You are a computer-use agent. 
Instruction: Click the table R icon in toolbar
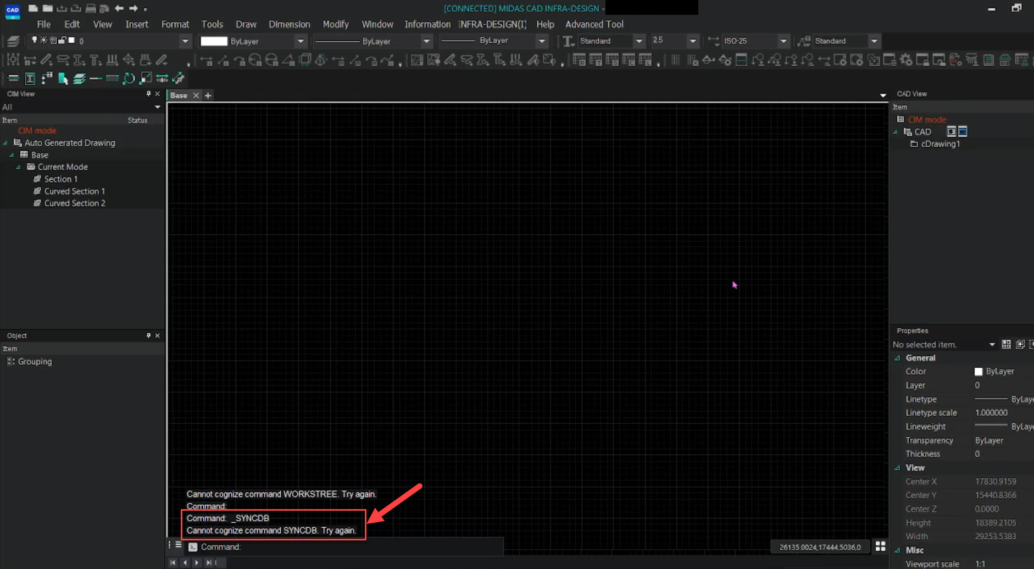[579, 60]
